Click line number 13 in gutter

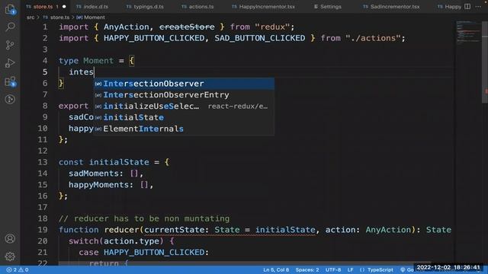click(43, 162)
